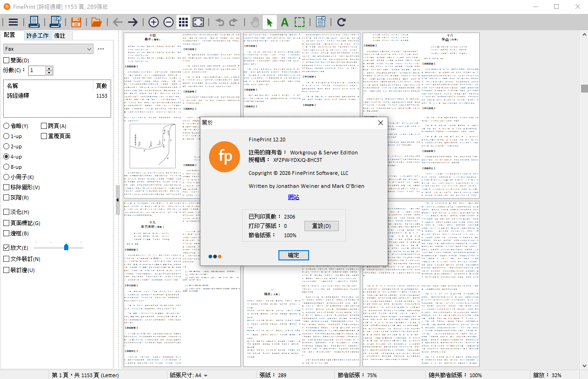Enable the 雙面(D) duplex checkbox

(x=6, y=60)
